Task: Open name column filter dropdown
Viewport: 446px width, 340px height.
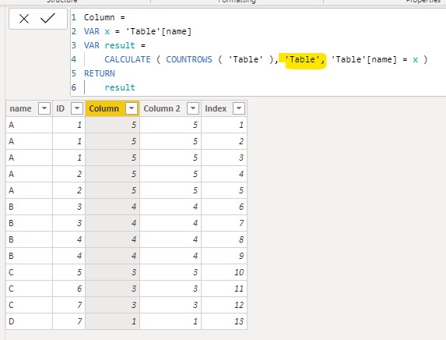Action: coord(44,108)
